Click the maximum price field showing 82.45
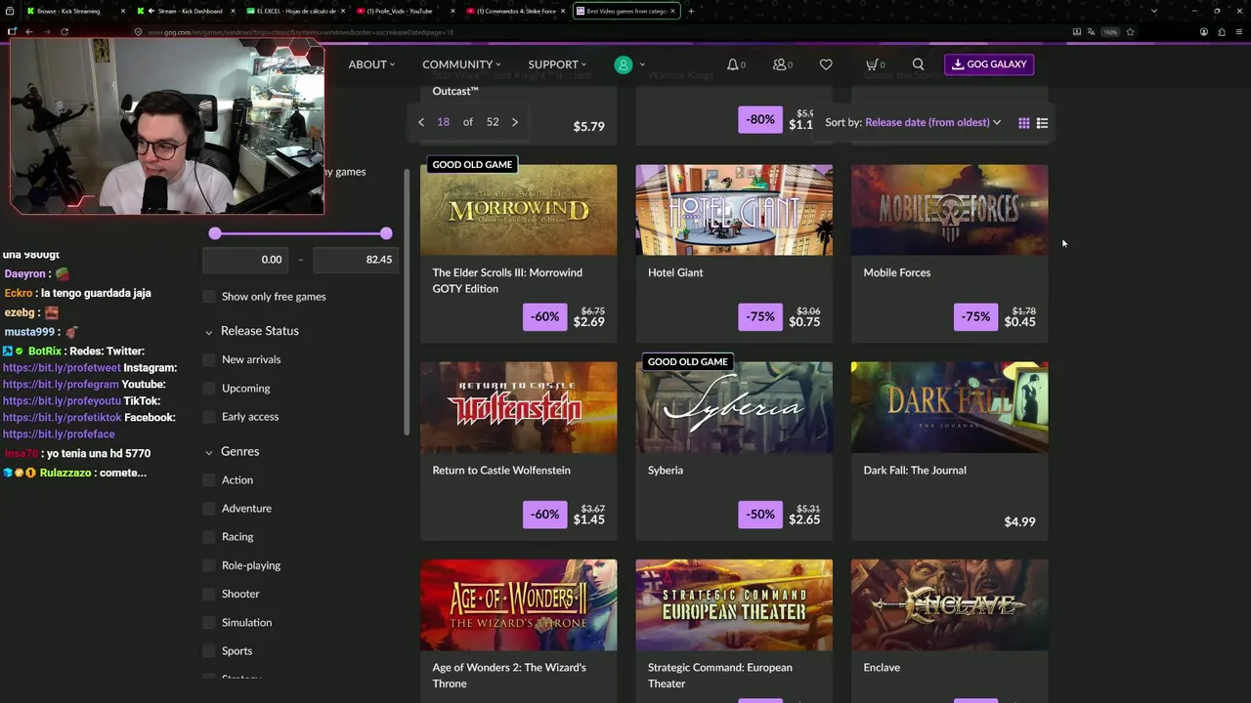 point(354,260)
